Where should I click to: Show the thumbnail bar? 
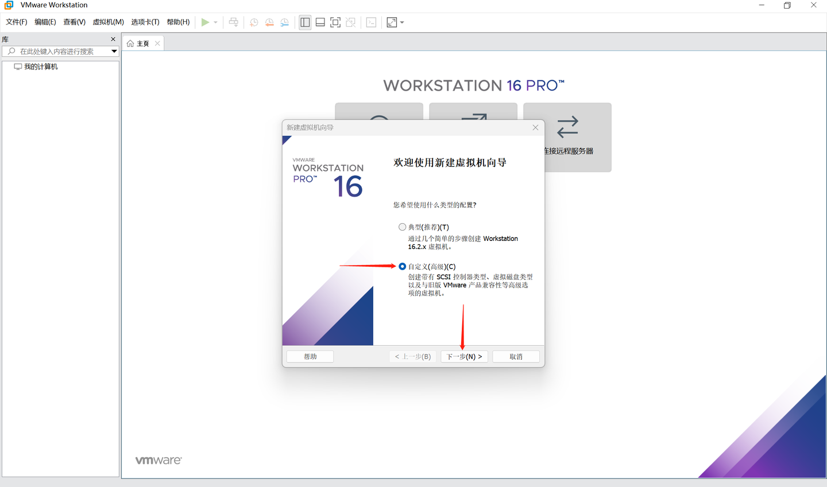click(x=320, y=22)
